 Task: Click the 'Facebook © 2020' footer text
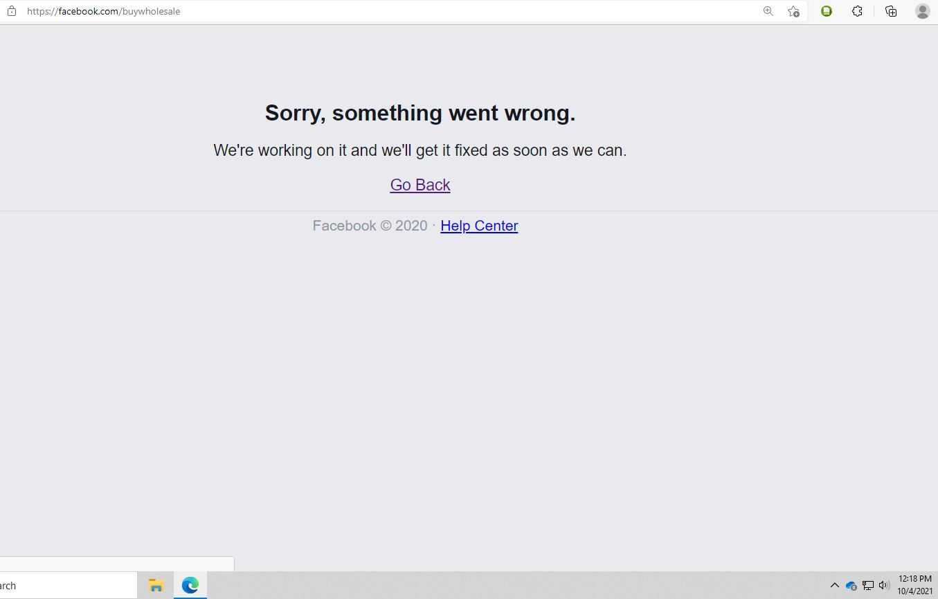(370, 226)
